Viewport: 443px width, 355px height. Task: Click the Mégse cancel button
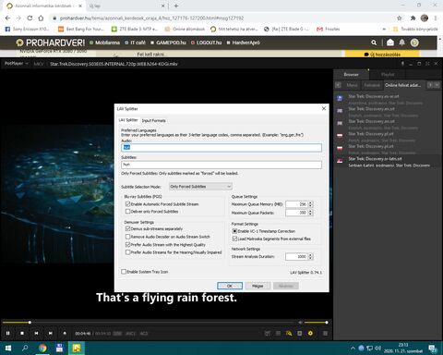click(x=257, y=286)
